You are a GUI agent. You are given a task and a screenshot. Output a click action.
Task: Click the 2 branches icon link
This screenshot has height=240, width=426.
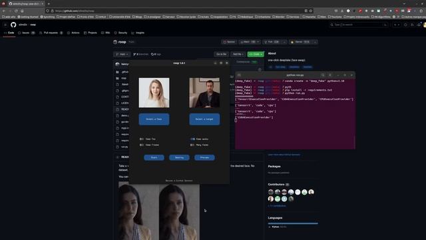[x=140, y=54]
